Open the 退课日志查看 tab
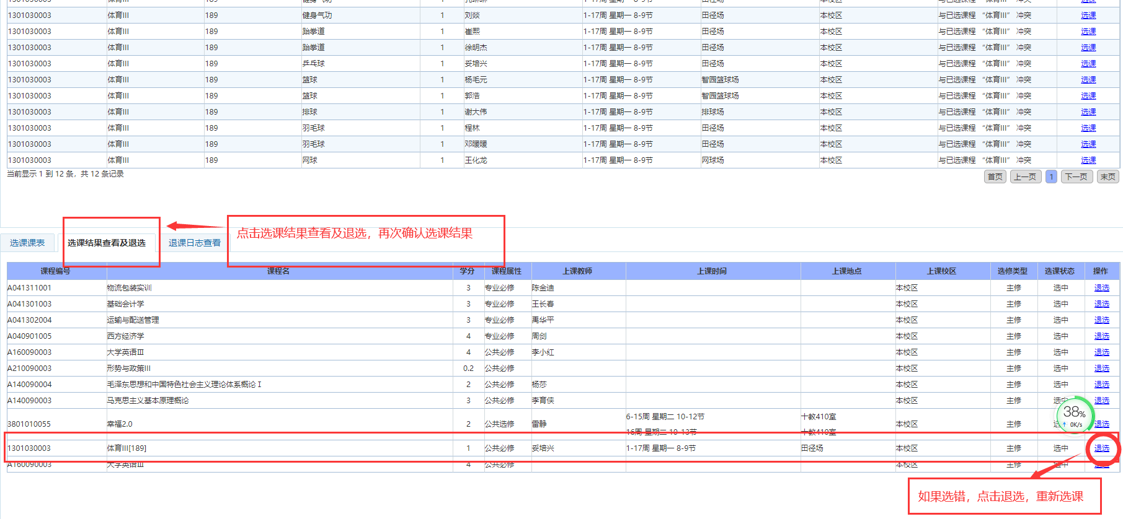1123x519 pixels. coord(195,243)
